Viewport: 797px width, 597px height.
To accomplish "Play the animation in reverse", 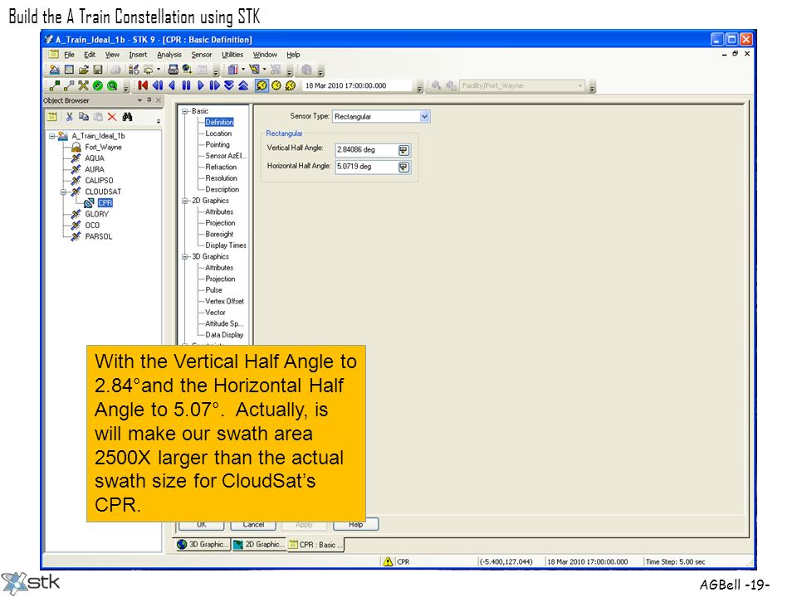I will (172, 85).
